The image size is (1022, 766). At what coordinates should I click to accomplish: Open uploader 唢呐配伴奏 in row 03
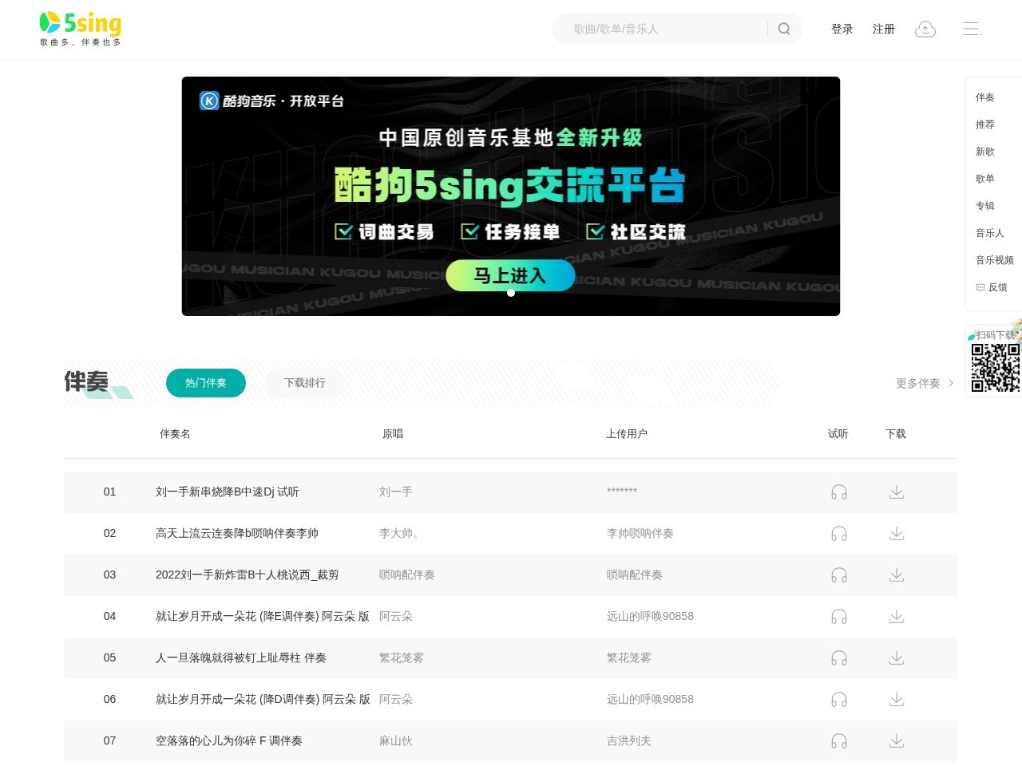(x=635, y=574)
